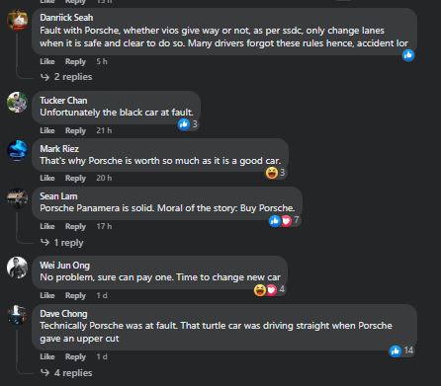
Task: Open Tucker Chan's avatar
Action: (17, 103)
